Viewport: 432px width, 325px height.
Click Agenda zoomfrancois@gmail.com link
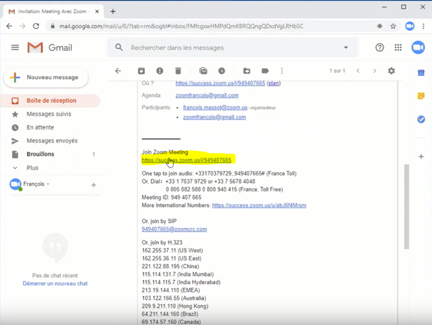click(207, 96)
